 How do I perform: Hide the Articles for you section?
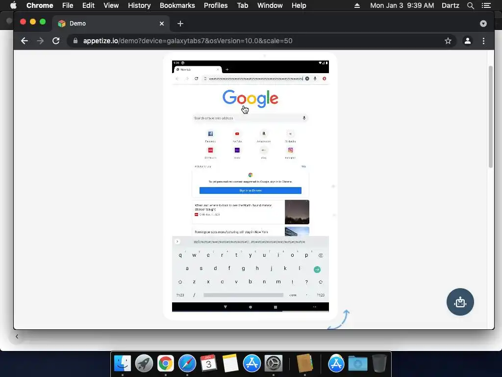[303, 166]
